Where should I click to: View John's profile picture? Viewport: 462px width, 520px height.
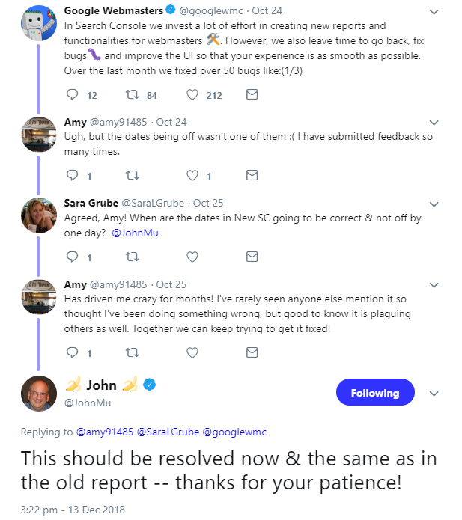39,393
